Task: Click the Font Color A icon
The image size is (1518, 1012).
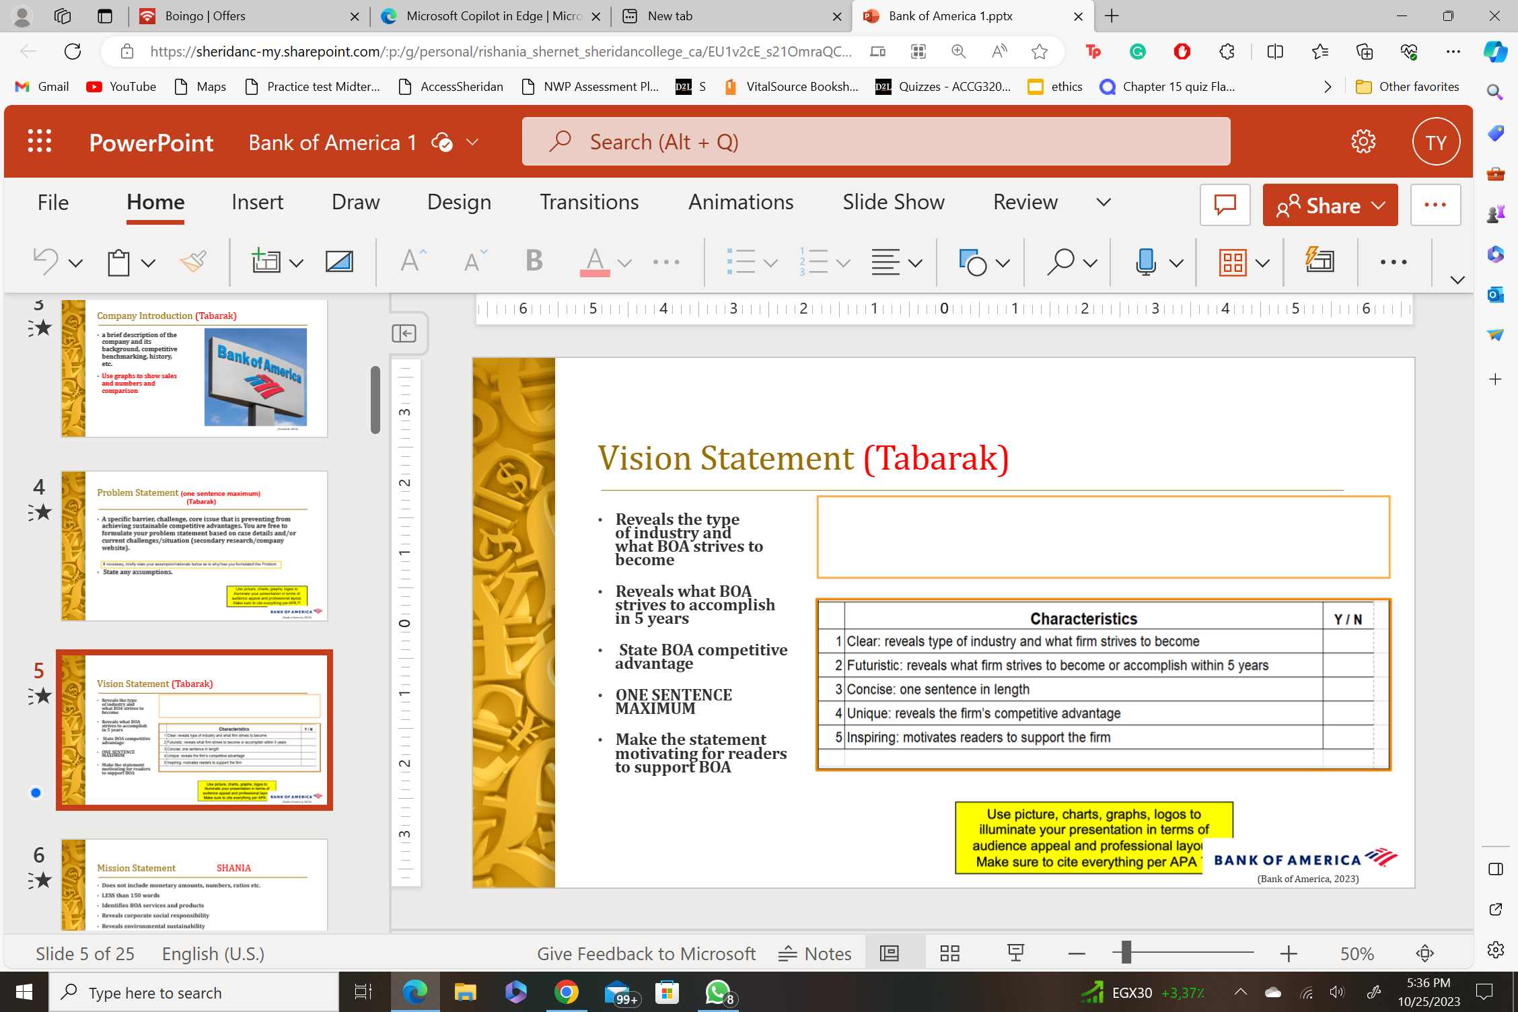Action: [x=595, y=262]
